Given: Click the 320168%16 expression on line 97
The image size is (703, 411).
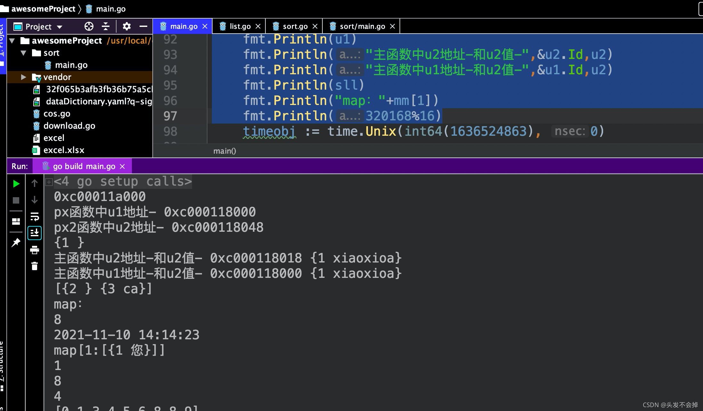Looking at the screenshot, I should [400, 116].
